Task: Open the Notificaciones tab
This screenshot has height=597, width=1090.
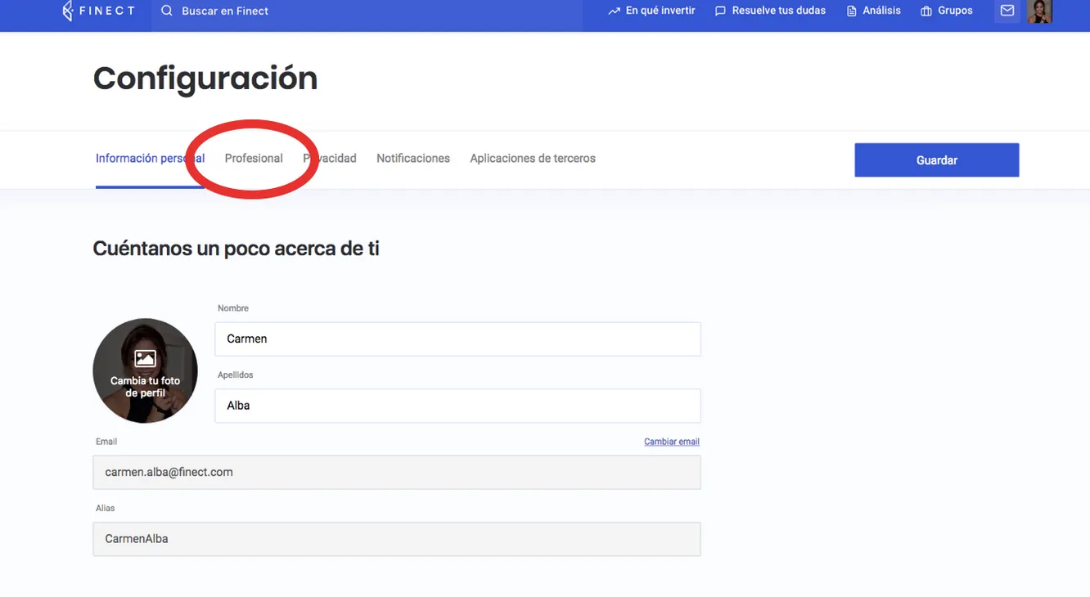Action: [x=412, y=159]
